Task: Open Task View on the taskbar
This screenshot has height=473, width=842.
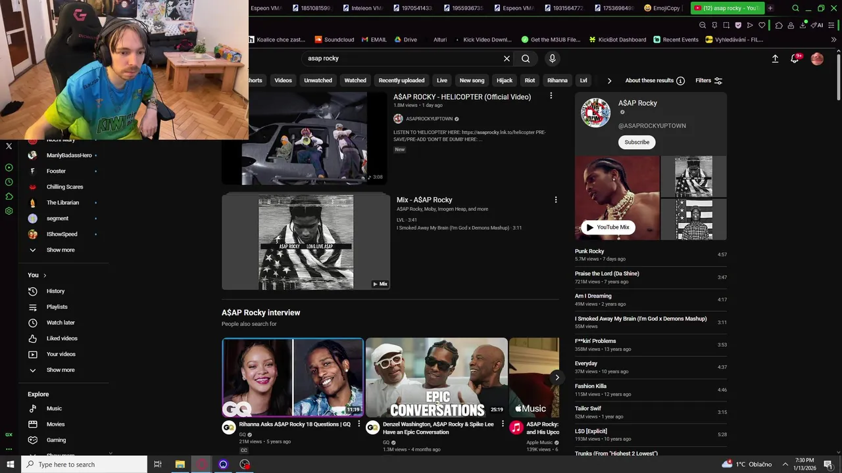Action: [x=158, y=464]
